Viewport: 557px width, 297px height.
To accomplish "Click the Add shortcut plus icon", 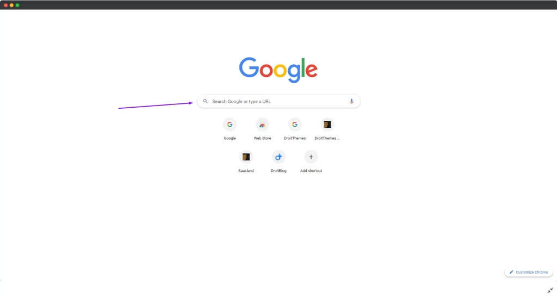I will [311, 157].
